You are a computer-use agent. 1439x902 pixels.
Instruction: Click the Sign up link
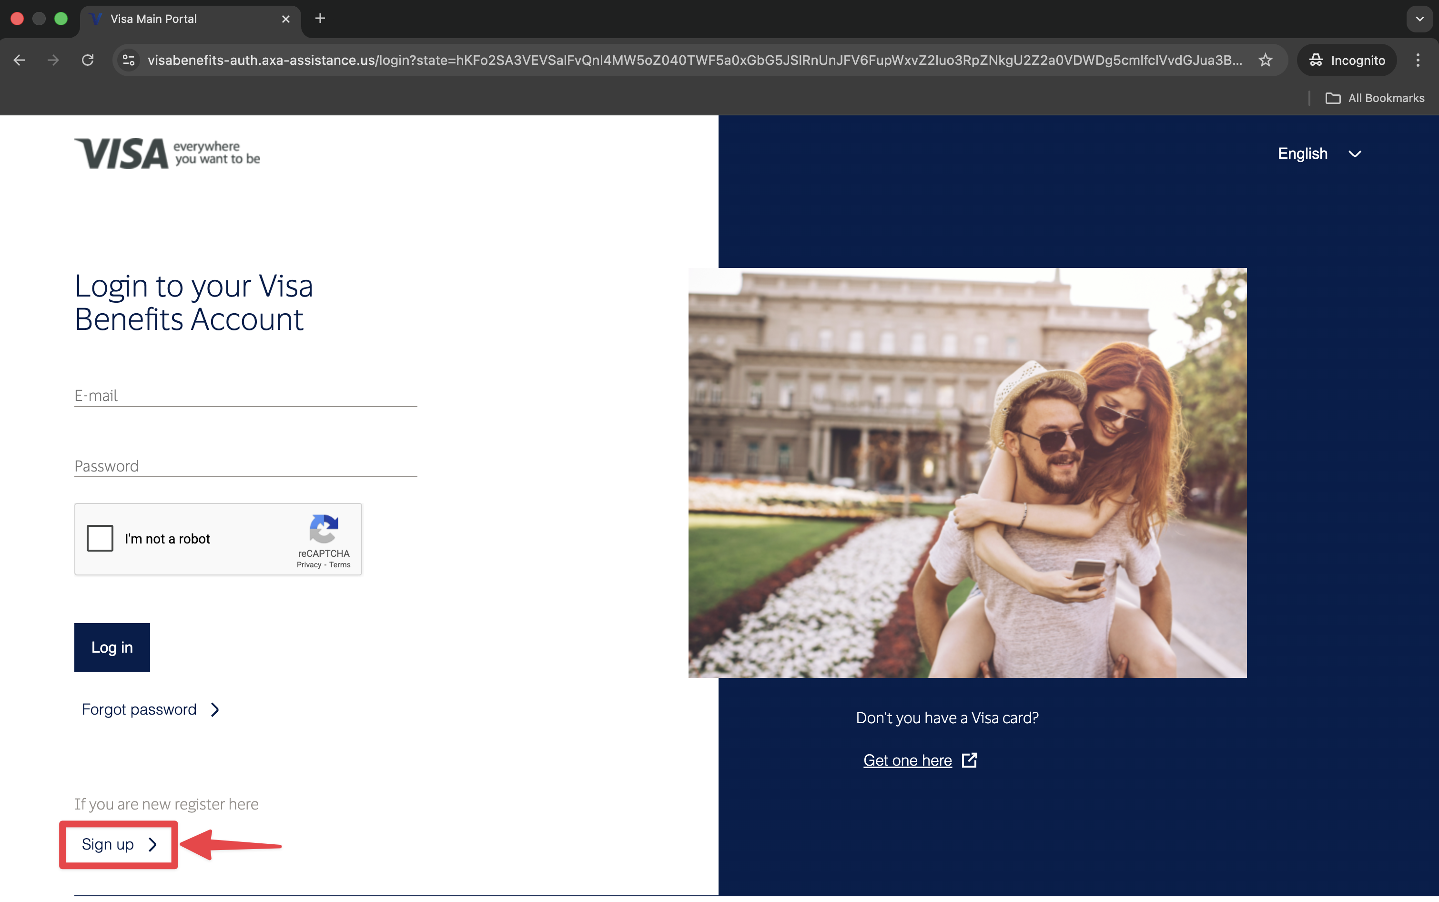108,845
